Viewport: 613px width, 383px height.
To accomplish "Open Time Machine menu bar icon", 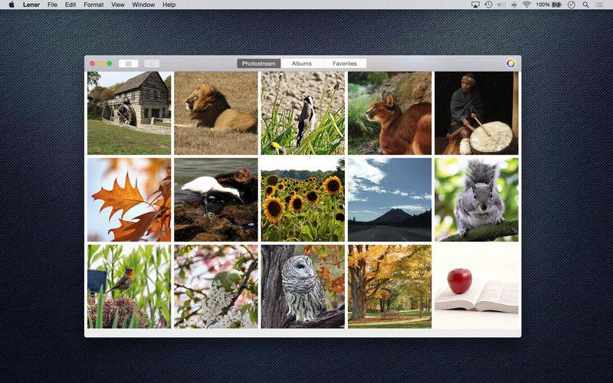I will click(x=489, y=5).
